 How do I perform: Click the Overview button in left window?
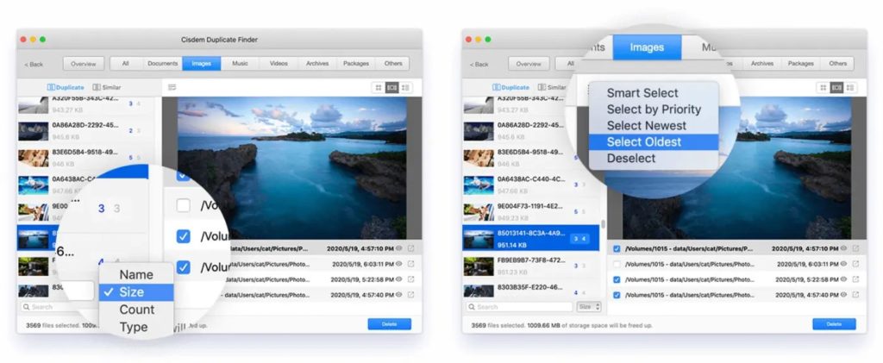(83, 64)
